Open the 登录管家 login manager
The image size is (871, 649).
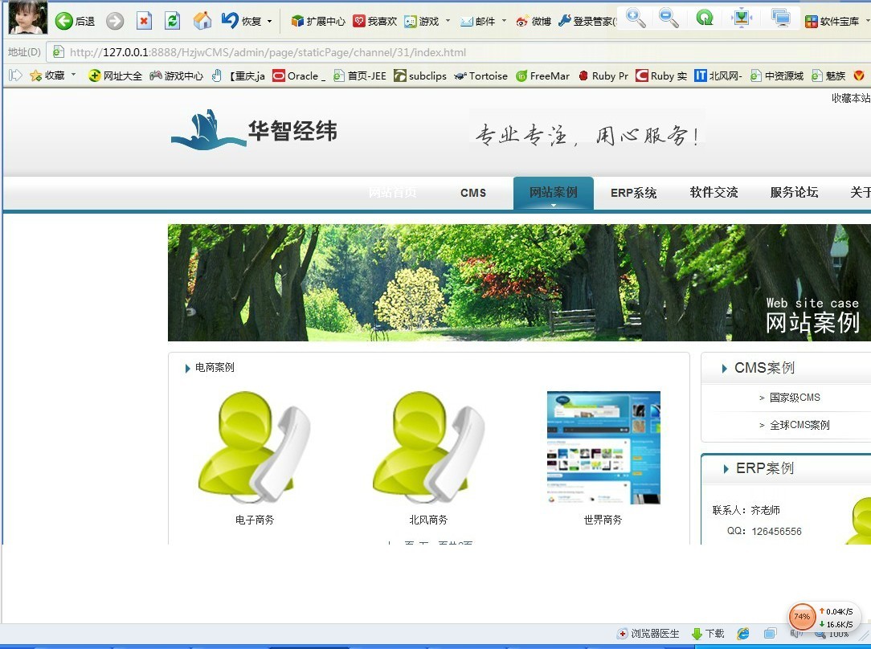[587, 21]
